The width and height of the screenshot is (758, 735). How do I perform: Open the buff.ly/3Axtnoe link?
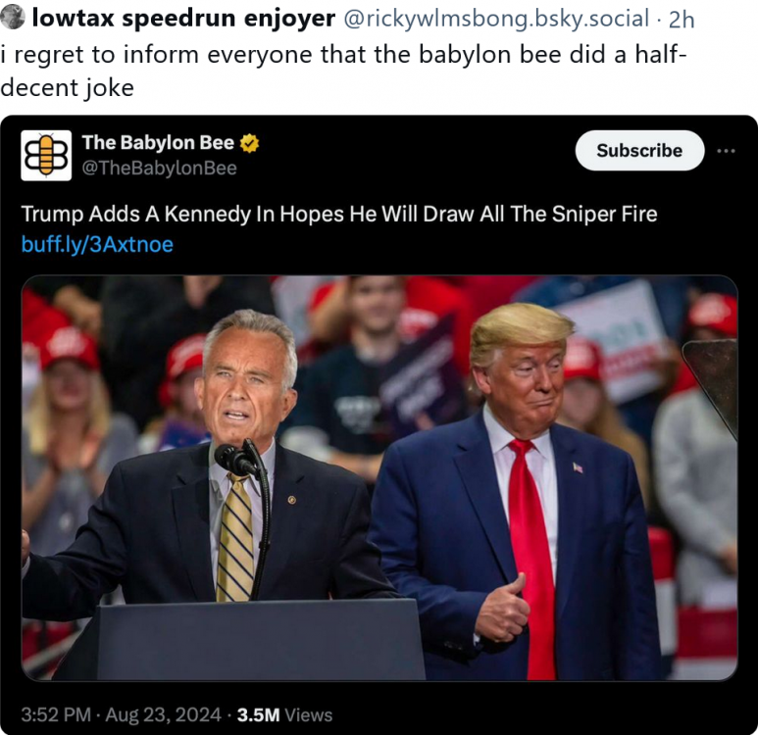point(97,245)
